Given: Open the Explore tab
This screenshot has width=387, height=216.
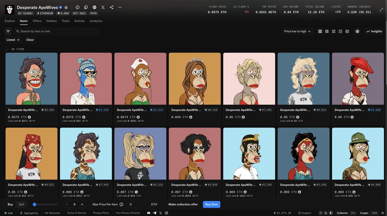Looking at the screenshot, I should pyautogui.click(x=10, y=21).
